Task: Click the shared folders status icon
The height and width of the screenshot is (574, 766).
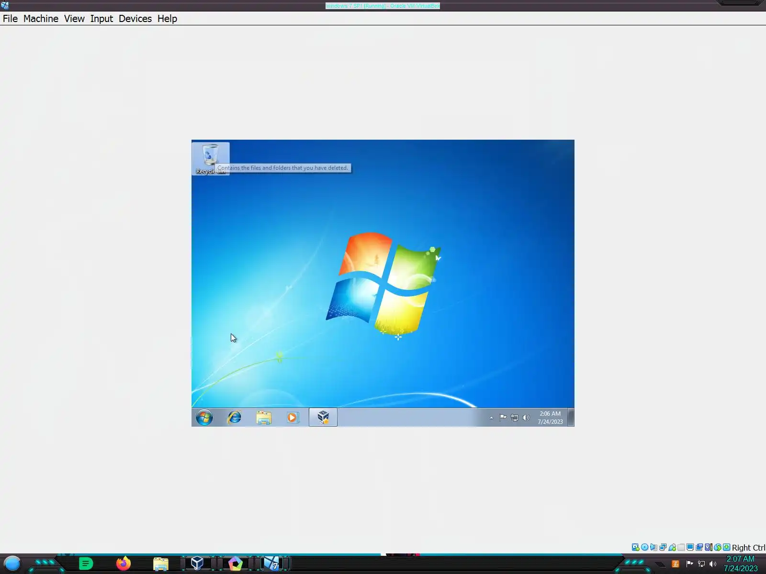Action: point(681,547)
